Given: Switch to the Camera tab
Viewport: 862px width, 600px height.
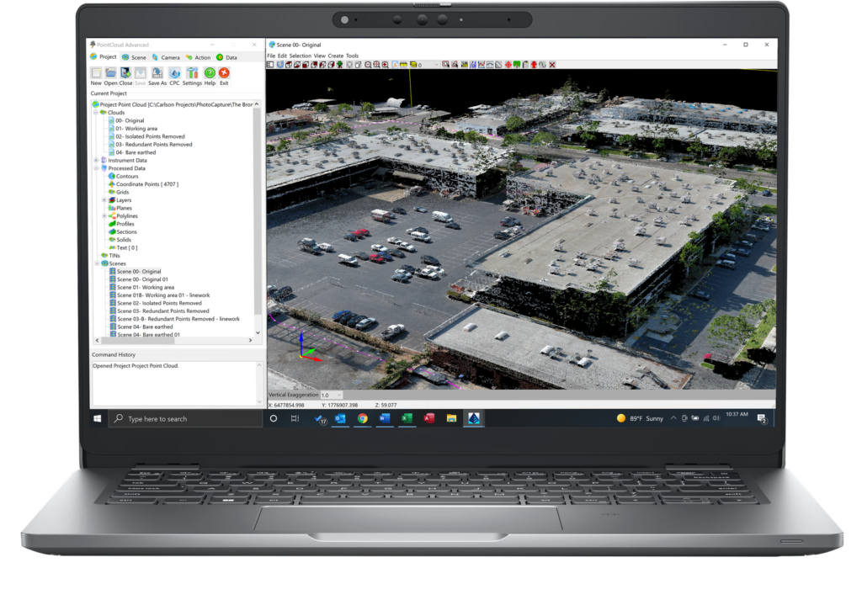Looking at the screenshot, I should pyautogui.click(x=166, y=57).
